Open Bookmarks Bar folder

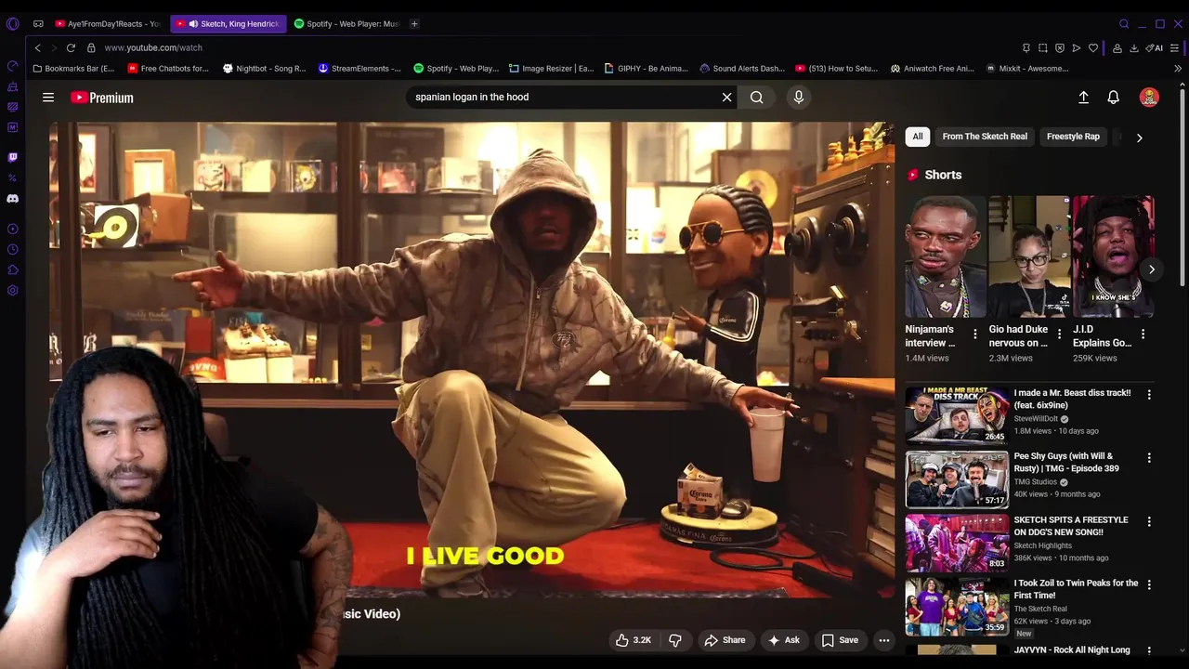pyautogui.click(x=73, y=69)
